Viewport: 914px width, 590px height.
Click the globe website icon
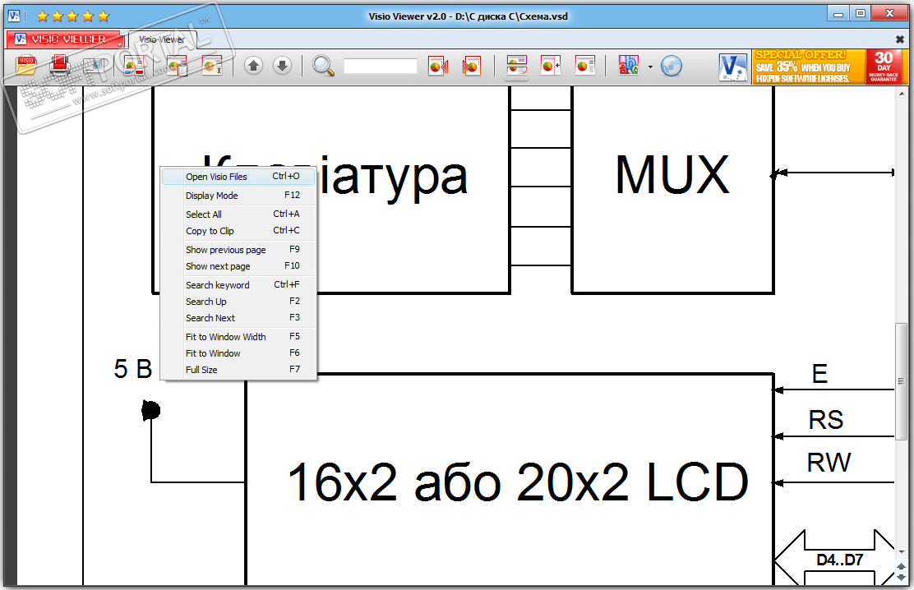[x=671, y=66]
